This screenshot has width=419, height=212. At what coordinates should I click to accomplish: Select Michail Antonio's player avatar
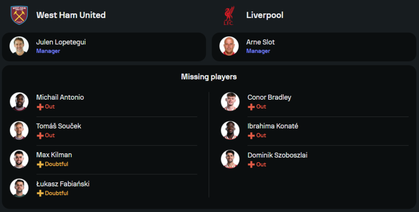[19, 101]
